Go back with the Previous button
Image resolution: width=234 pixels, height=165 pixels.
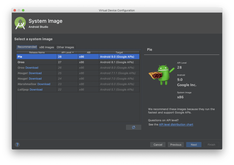click(x=176, y=145)
